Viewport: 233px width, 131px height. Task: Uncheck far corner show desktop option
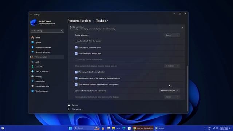[x=76, y=78]
